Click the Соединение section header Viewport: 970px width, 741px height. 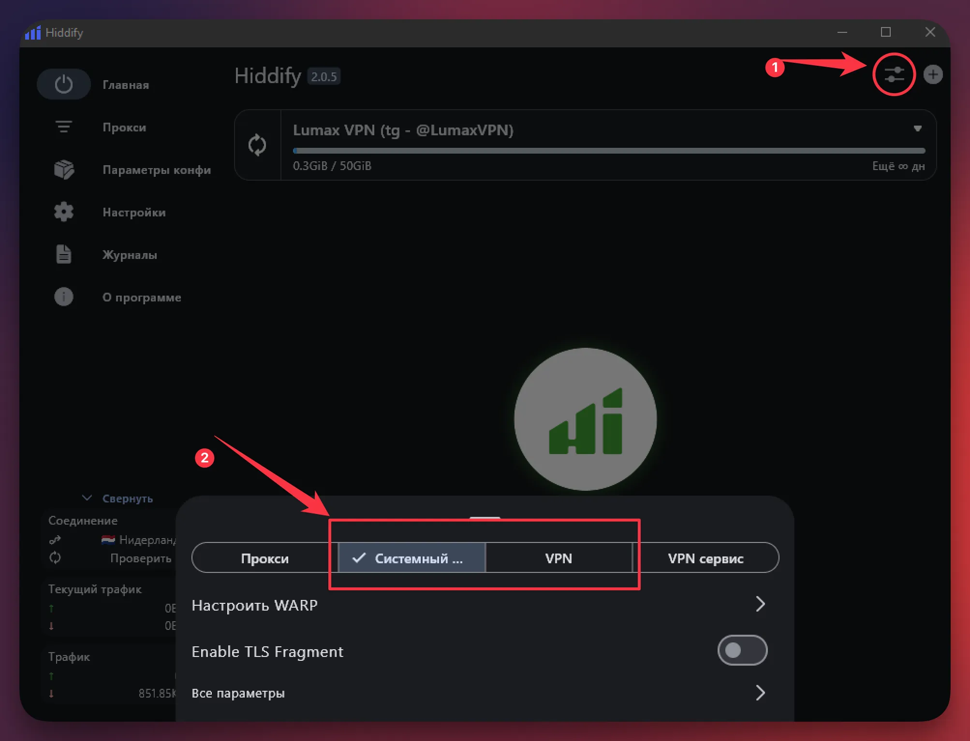pyautogui.click(x=83, y=521)
